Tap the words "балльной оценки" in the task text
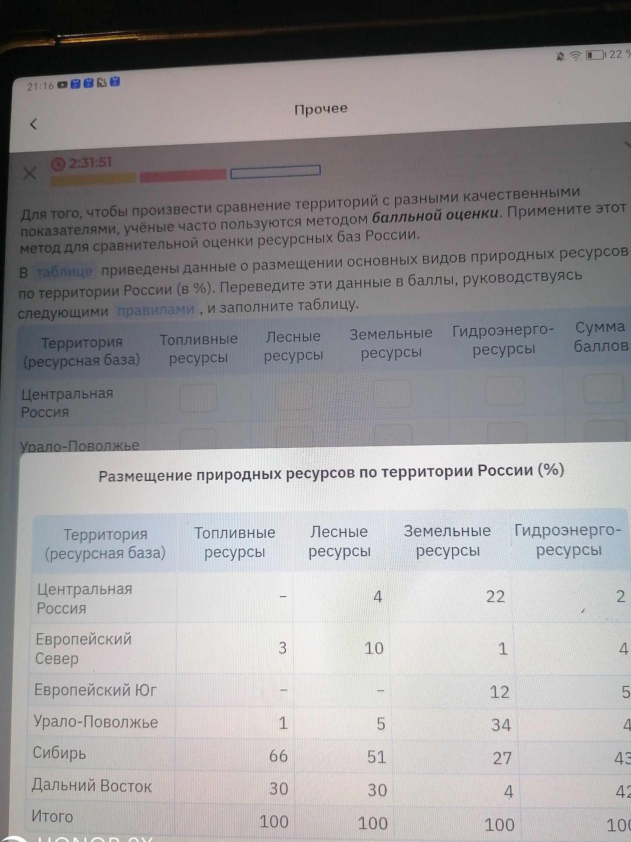This screenshot has width=631, height=842. coord(435,215)
